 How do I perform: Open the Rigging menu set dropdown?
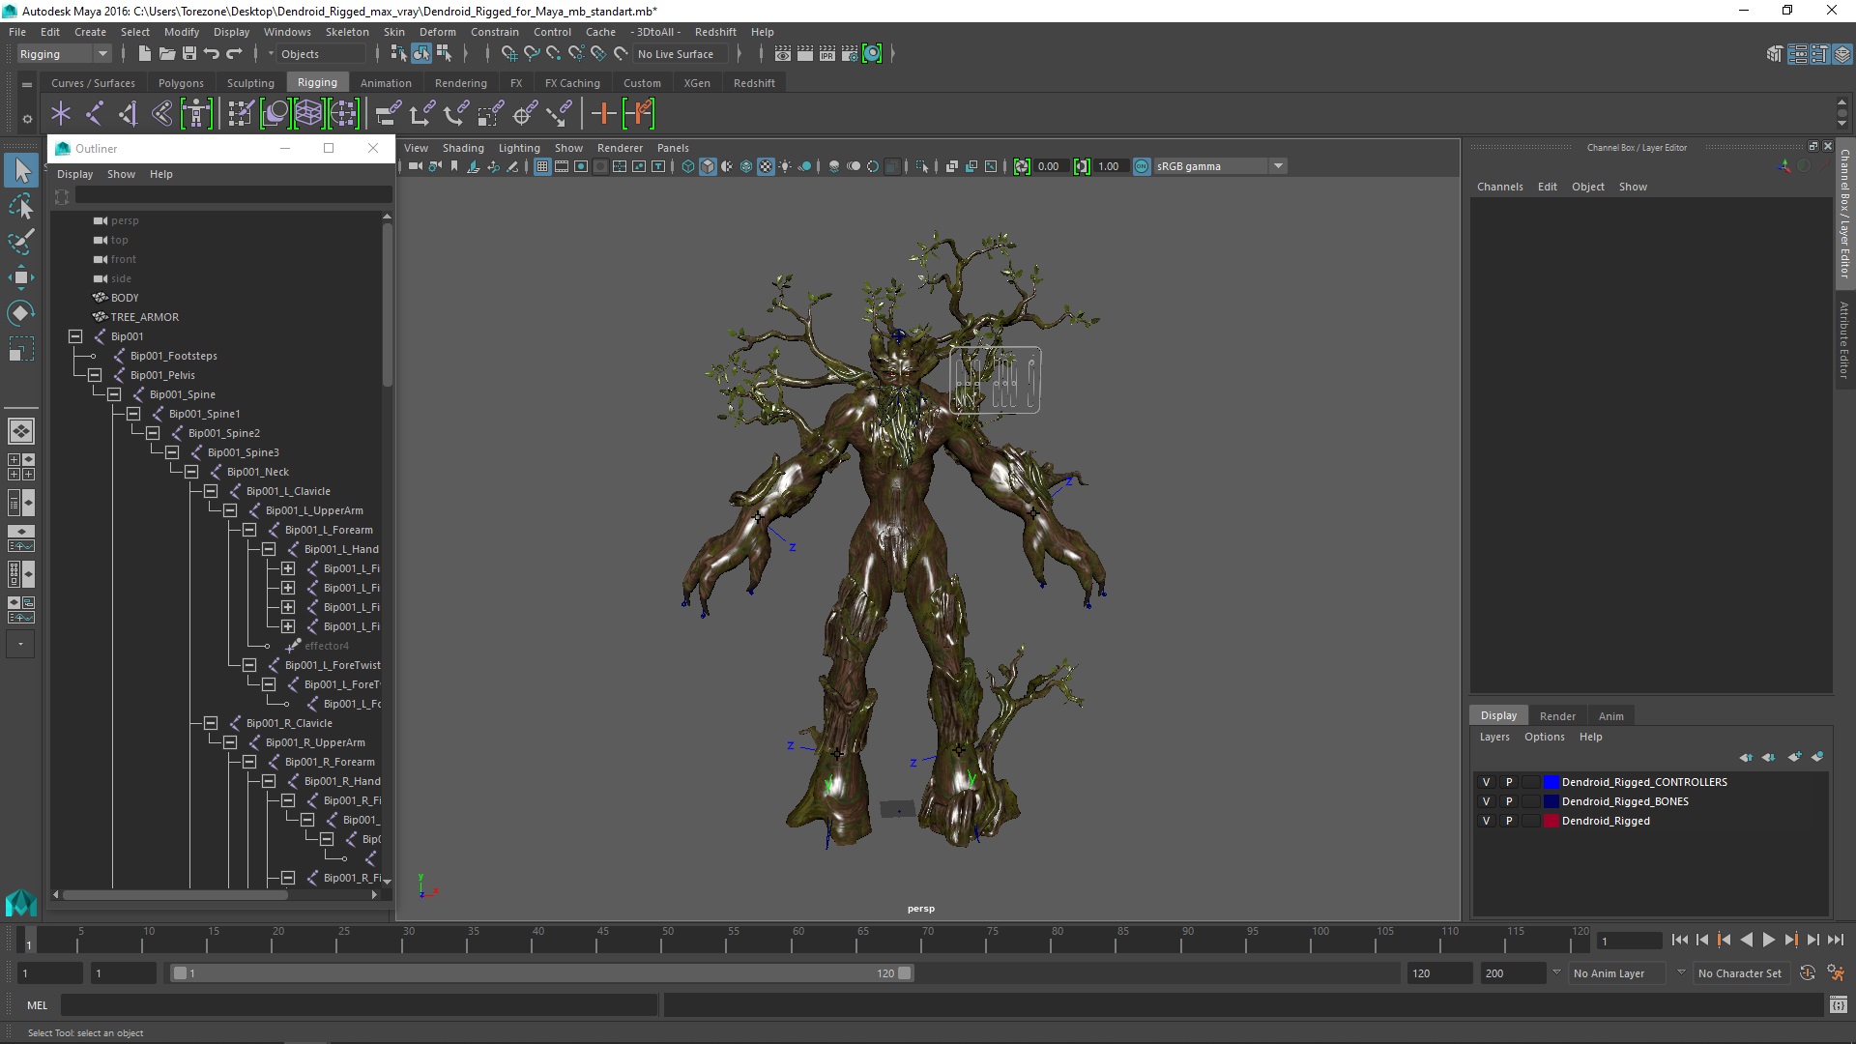[x=64, y=54]
